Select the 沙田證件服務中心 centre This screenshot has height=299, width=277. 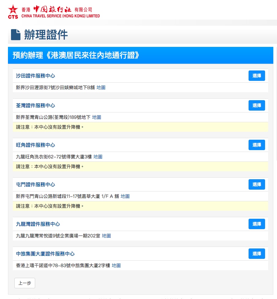257,76
